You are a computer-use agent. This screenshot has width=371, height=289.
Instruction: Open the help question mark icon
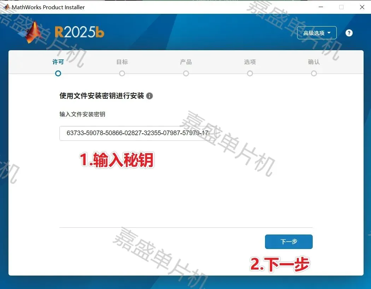point(349,33)
